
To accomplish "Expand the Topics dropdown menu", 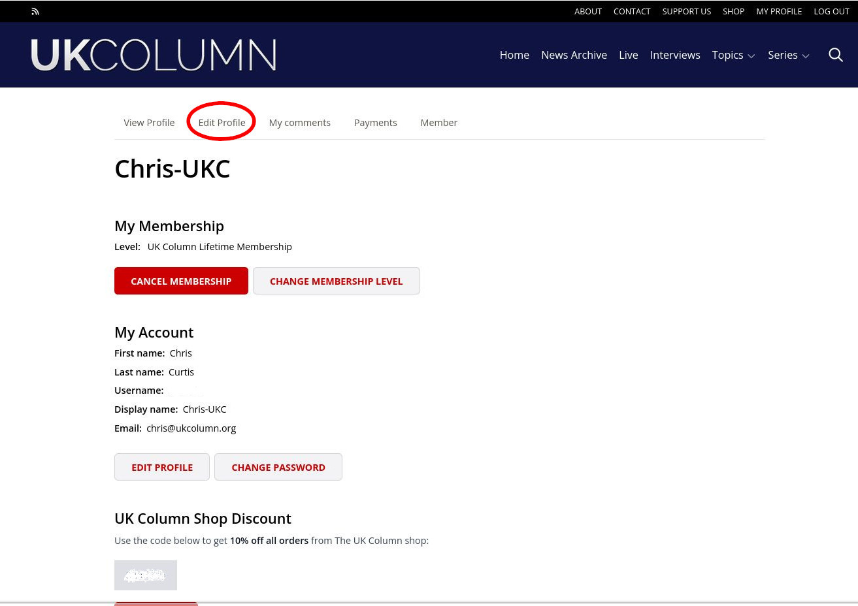I will [x=733, y=55].
